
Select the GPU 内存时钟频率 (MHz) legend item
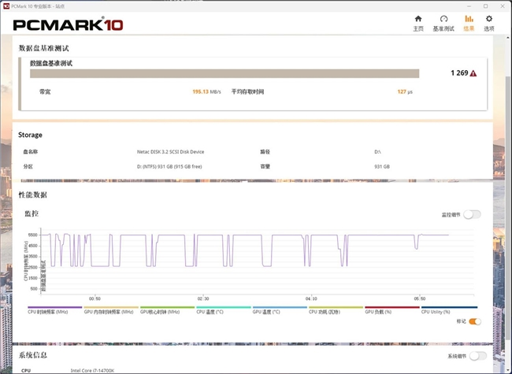111,311
